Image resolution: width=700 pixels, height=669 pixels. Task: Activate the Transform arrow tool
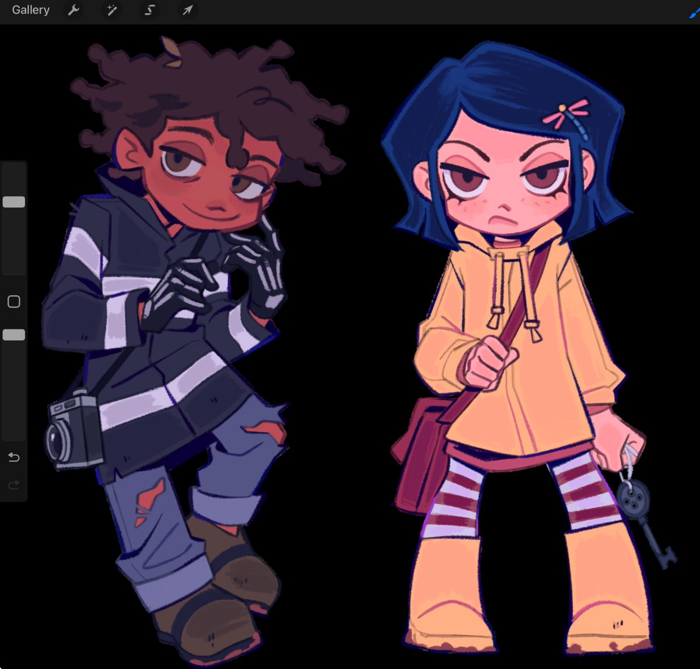click(187, 10)
